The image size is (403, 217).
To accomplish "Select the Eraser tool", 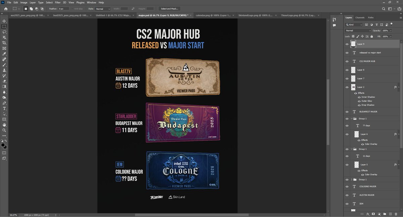I will pyautogui.click(x=4, y=81).
